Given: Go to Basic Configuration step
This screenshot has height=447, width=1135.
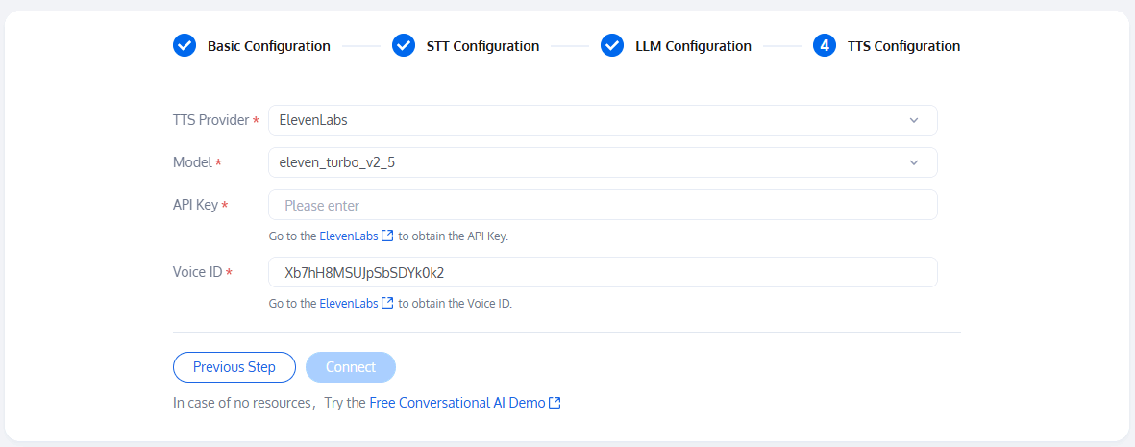Looking at the screenshot, I should point(269,46).
